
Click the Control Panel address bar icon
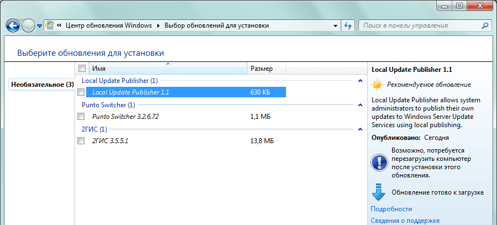(x=50, y=25)
